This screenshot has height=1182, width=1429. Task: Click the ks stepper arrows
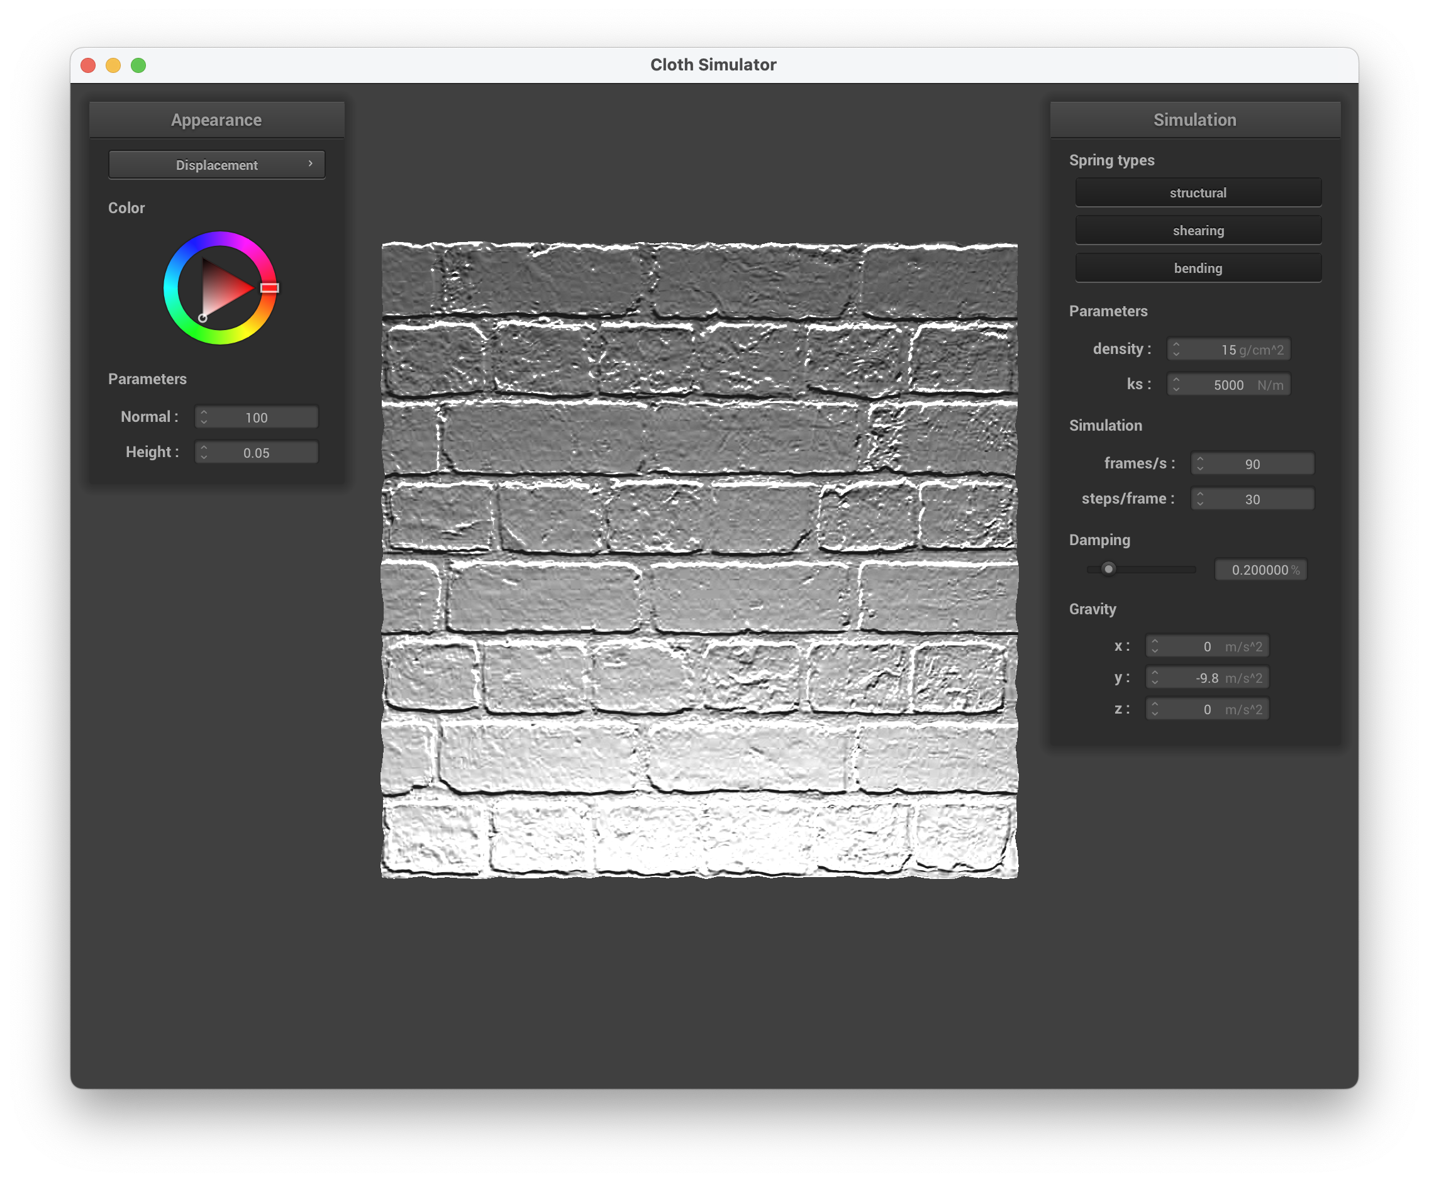click(x=1177, y=385)
